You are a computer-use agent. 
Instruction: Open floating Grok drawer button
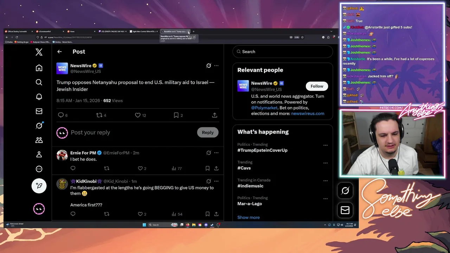345,190
